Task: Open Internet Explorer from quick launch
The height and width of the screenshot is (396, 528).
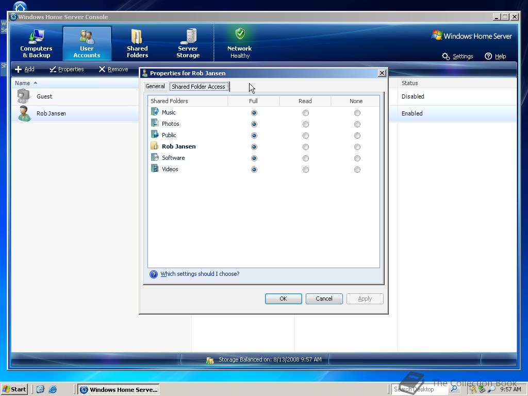Action: [53, 389]
